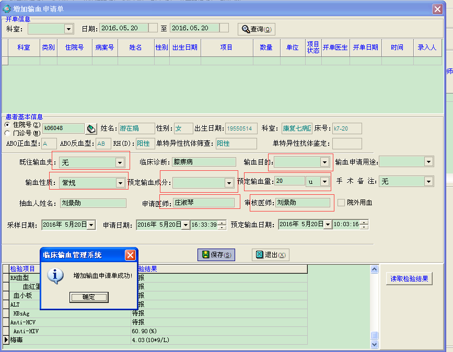Click the 科室 column header in the grid
The image size is (453, 352).
click(x=24, y=48)
